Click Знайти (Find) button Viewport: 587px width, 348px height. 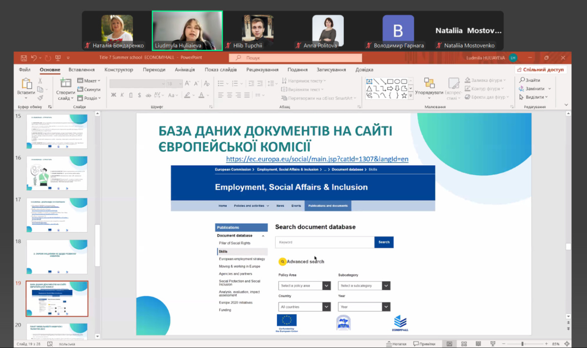[x=530, y=80]
